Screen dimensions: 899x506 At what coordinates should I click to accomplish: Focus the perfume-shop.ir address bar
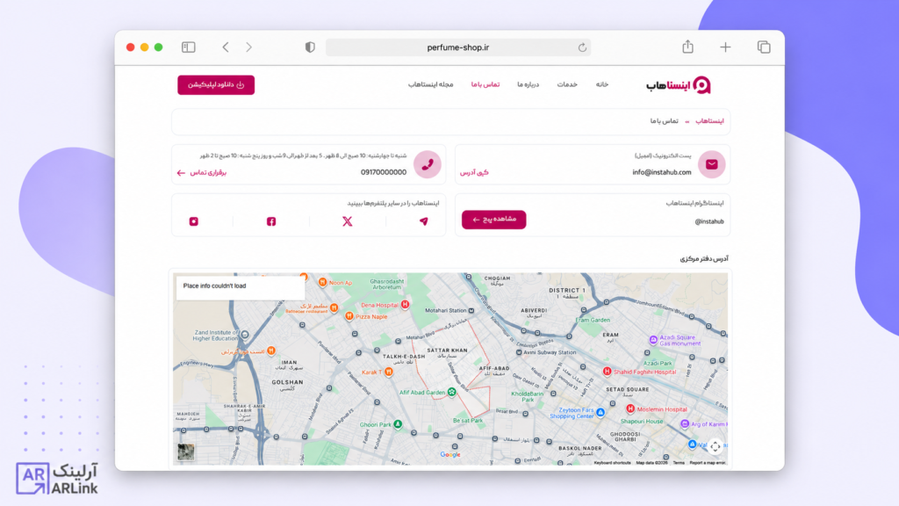pyautogui.click(x=457, y=47)
